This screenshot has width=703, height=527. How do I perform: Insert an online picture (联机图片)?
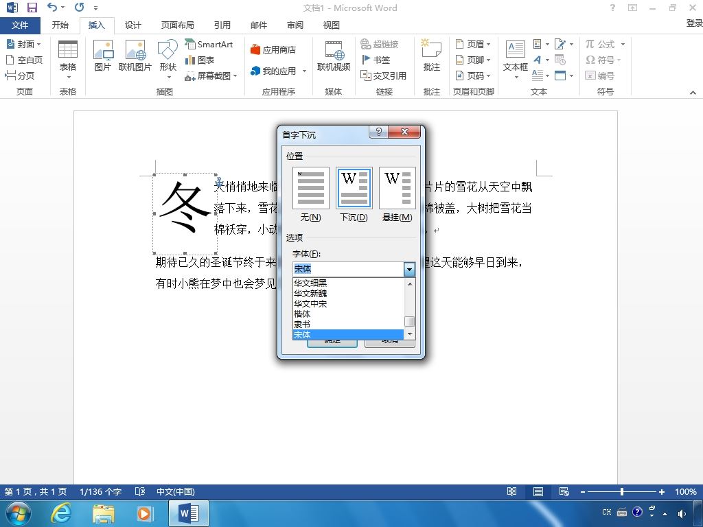(135, 56)
